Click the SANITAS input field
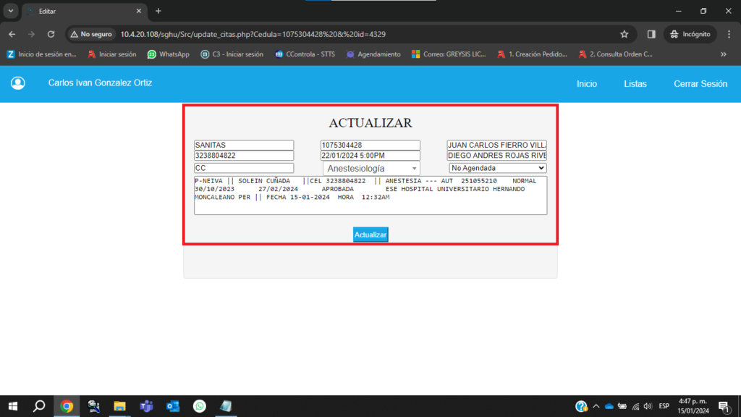741x417 pixels. coord(244,145)
